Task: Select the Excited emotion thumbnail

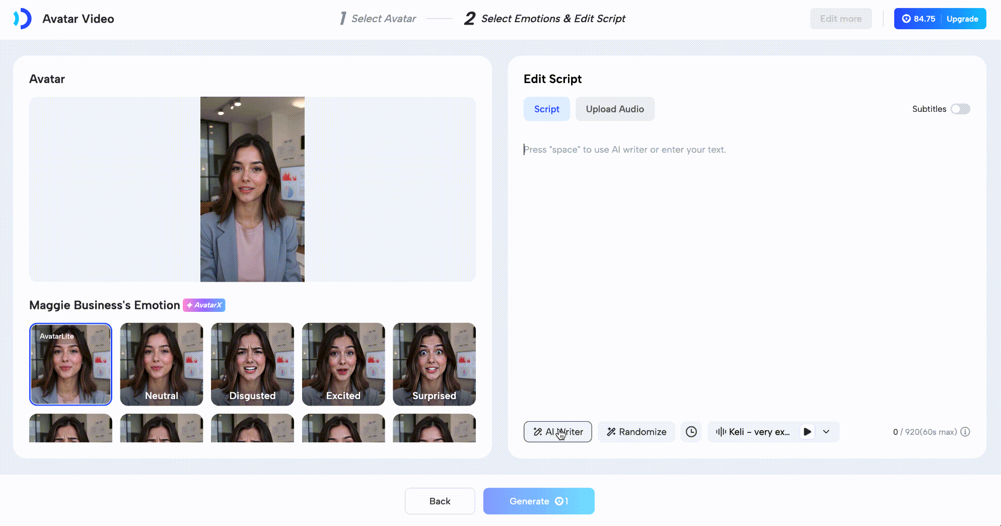Action: coord(343,364)
